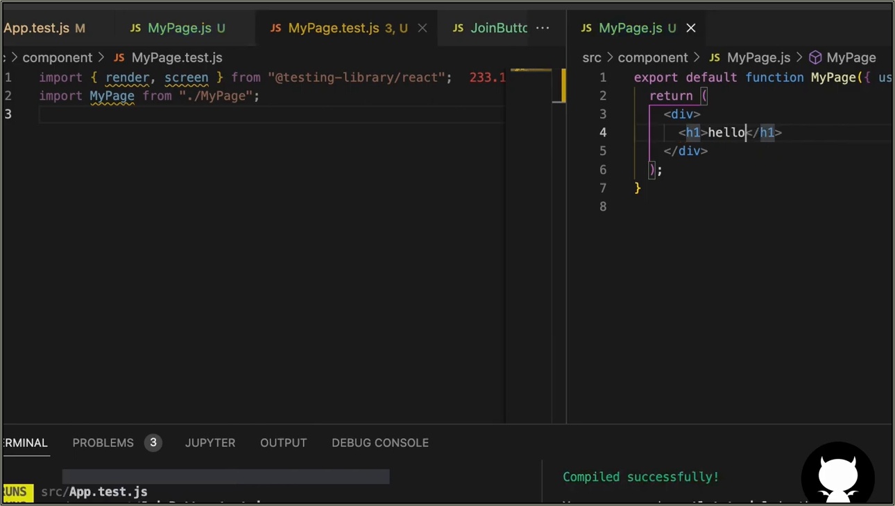Viewport: 895px width, 506px height.
Task: Click MyPage.test.js breadcrumb item
Action: click(x=176, y=58)
